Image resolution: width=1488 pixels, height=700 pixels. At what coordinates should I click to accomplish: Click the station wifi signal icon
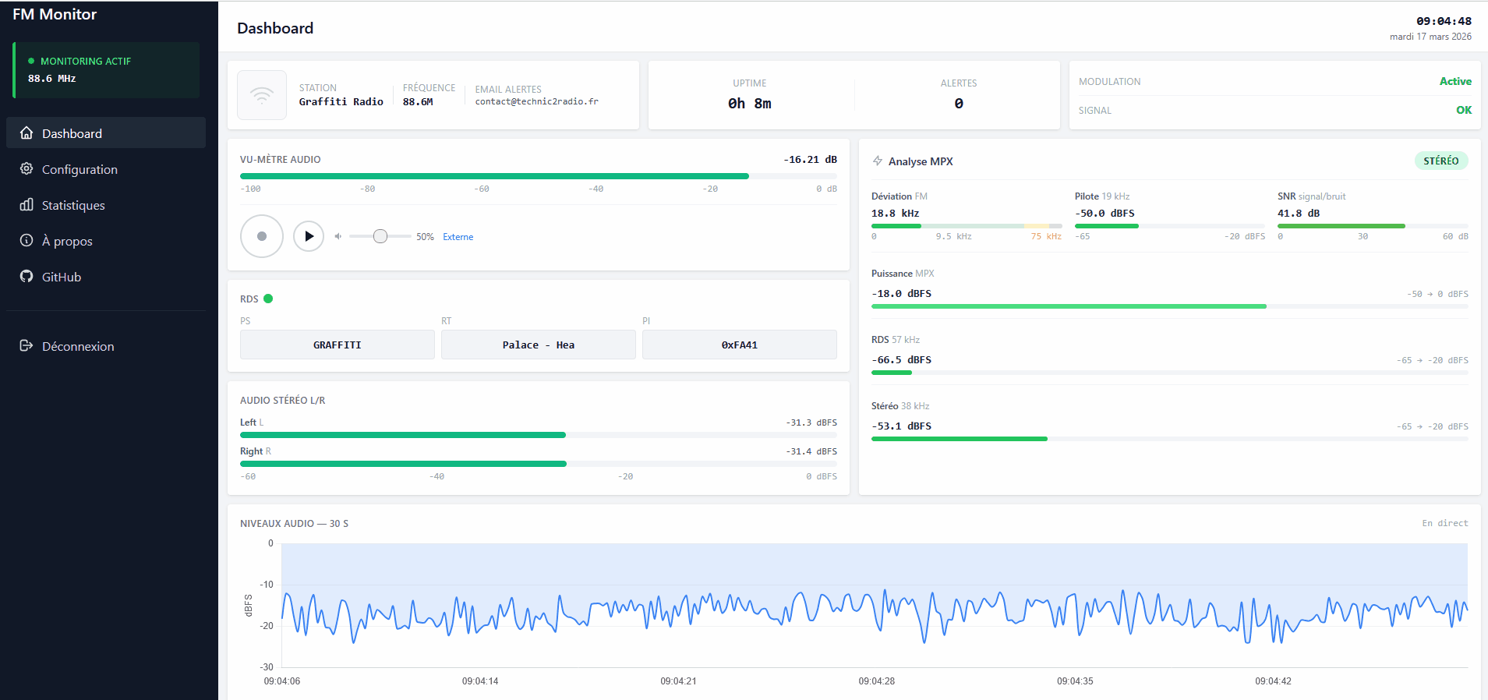click(262, 95)
